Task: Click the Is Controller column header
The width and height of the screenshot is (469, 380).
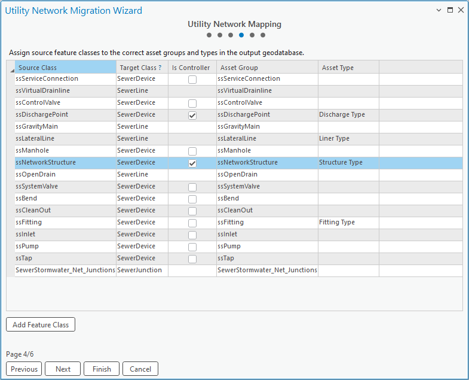Action: tap(192, 67)
